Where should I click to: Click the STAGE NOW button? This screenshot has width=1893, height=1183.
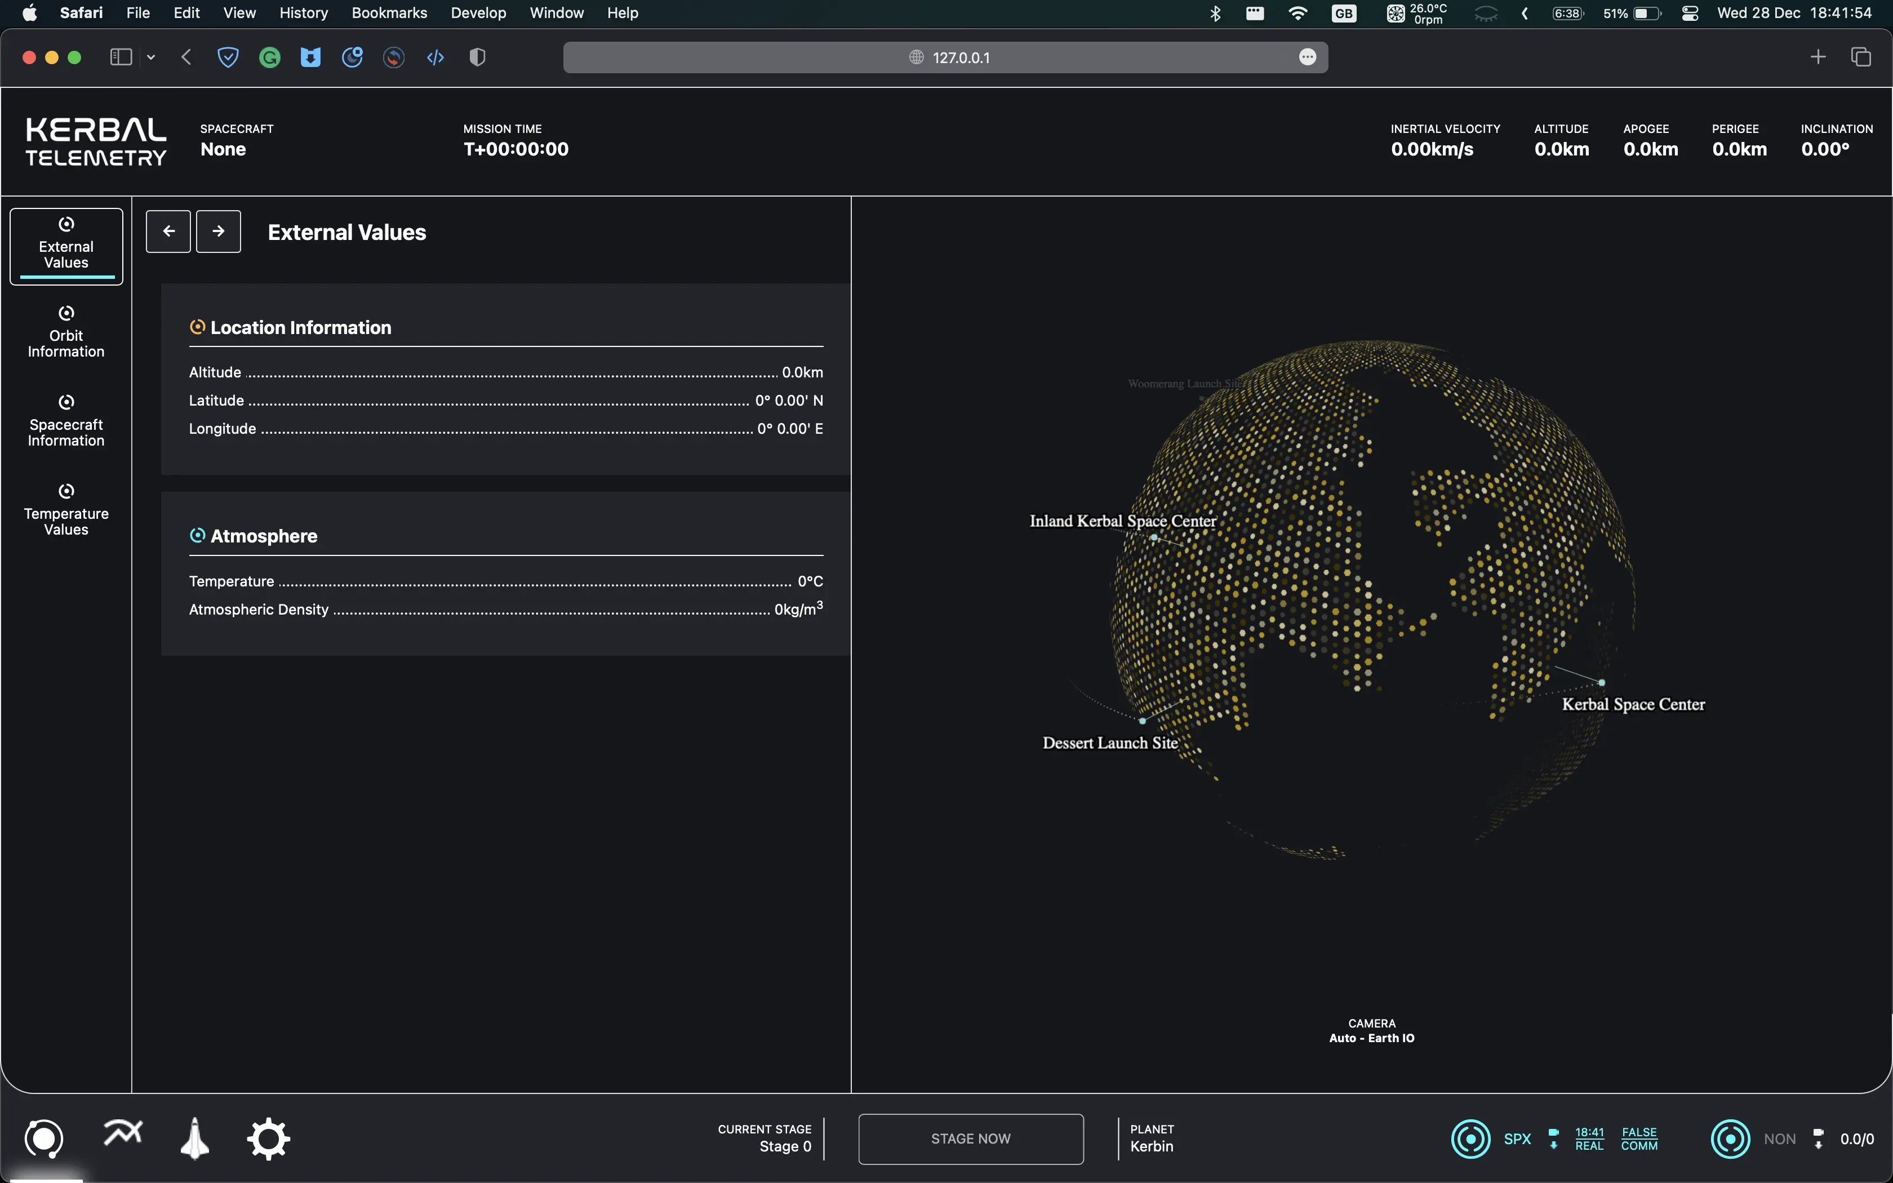click(971, 1138)
